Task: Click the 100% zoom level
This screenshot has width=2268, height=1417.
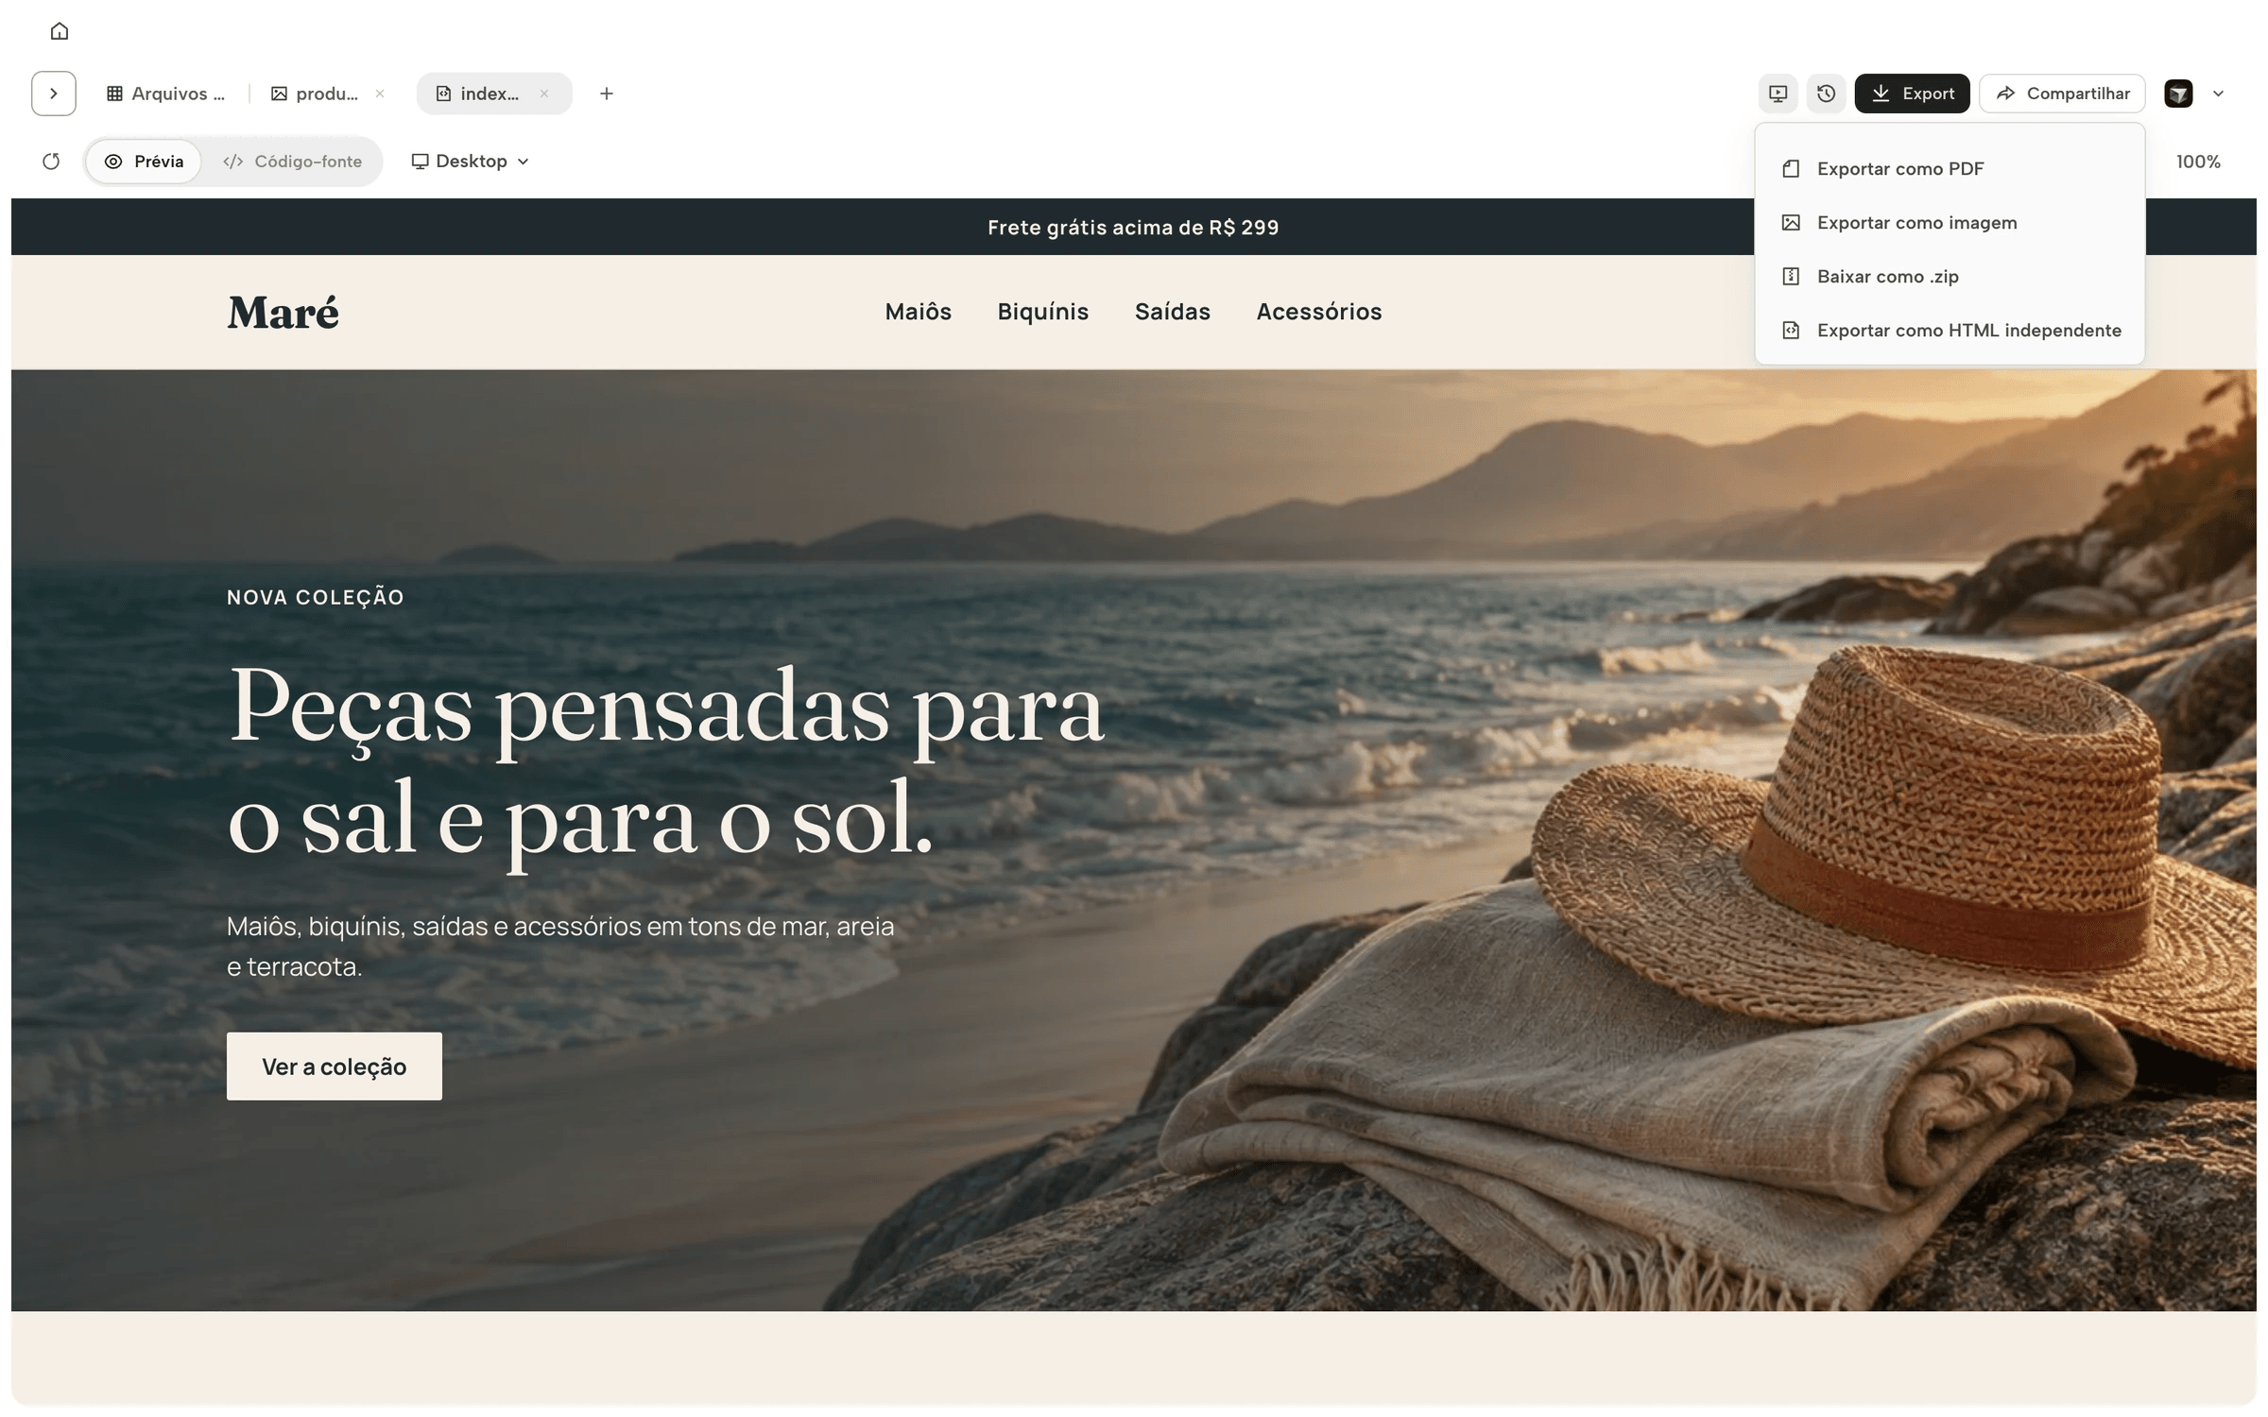Action: click(2198, 162)
